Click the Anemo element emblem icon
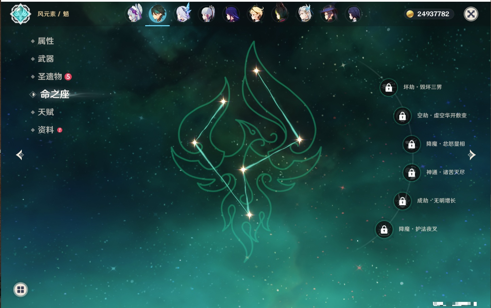This screenshot has width=491, height=308. tap(20, 14)
